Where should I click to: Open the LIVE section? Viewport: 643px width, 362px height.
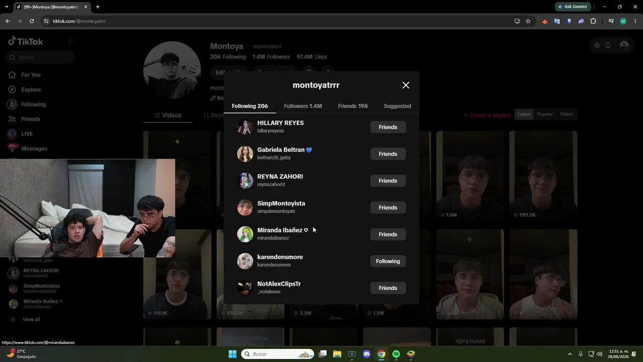27,134
